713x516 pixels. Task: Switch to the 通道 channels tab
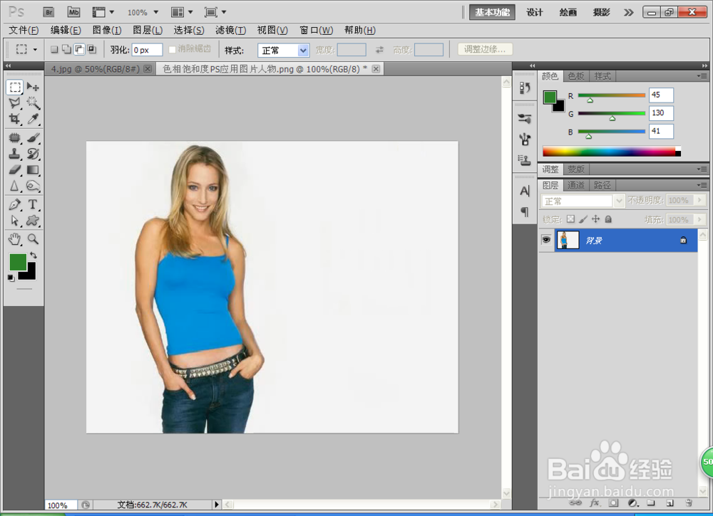tap(575, 185)
